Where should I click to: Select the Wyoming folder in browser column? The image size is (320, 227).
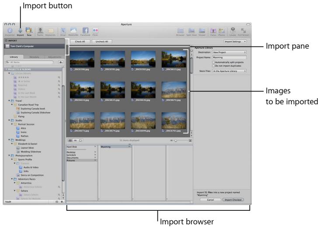115,147
